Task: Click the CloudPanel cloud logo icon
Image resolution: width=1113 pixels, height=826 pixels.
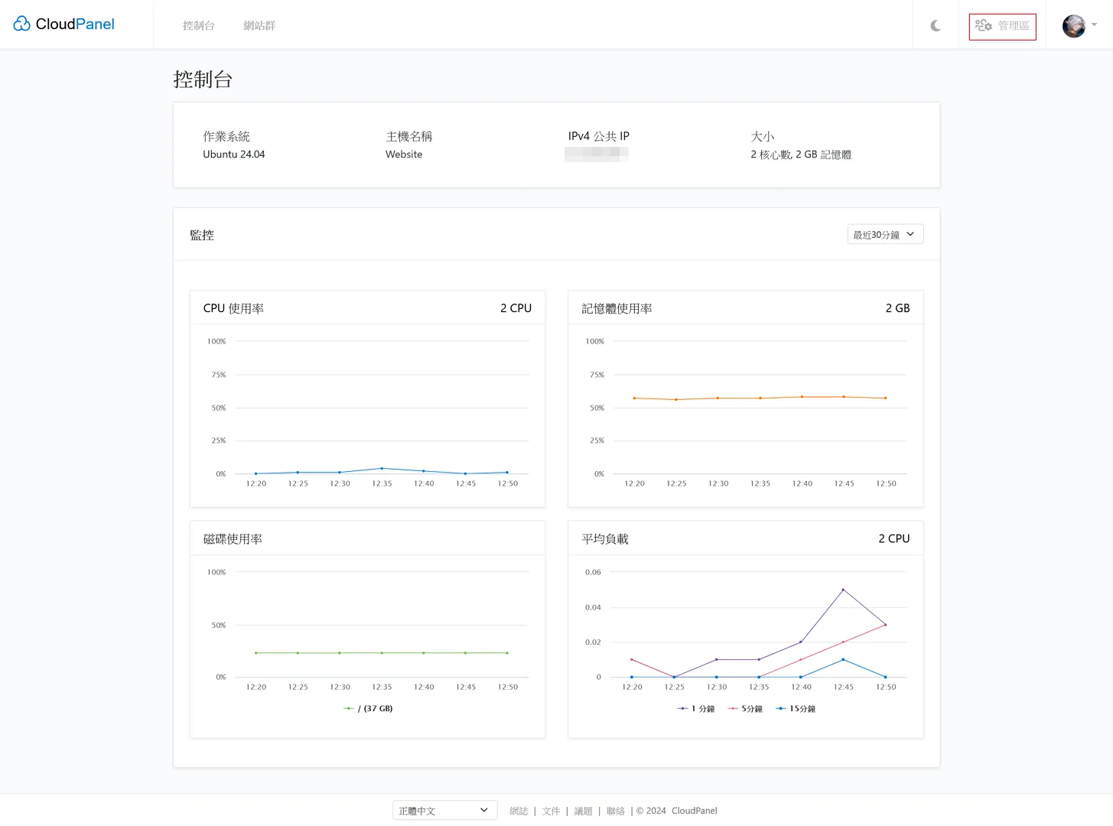Action: pos(21,24)
